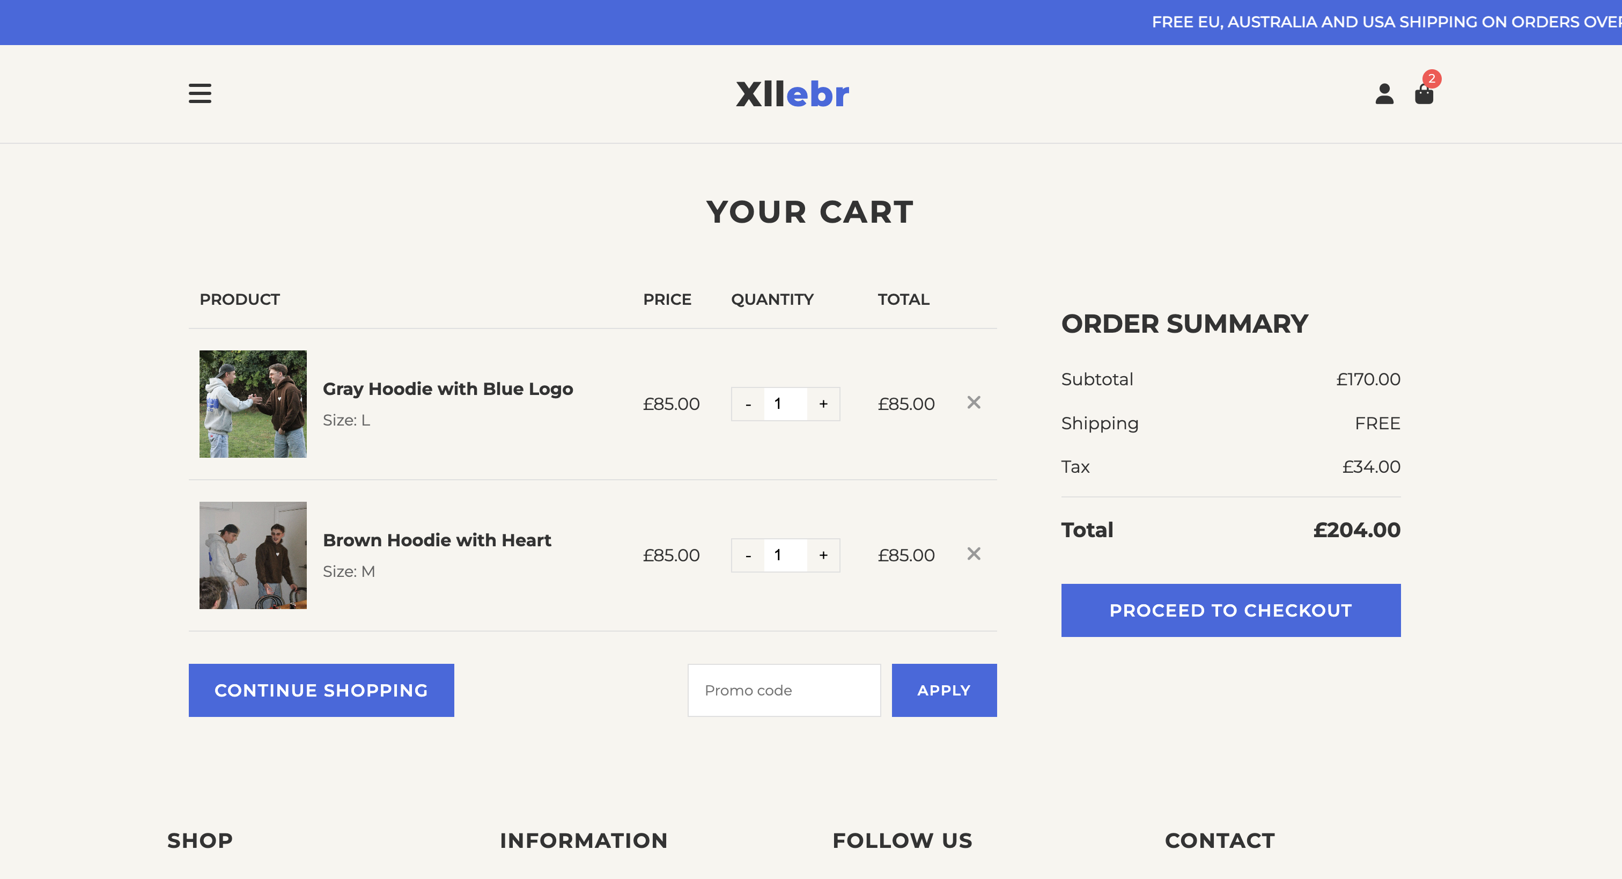Increase Brown Hoodie quantity with plus
Image resolution: width=1622 pixels, height=879 pixels.
(x=823, y=556)
